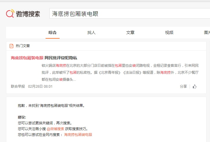Click the 热门文章 document icon

pyautogui.click(x=12, y=46)
